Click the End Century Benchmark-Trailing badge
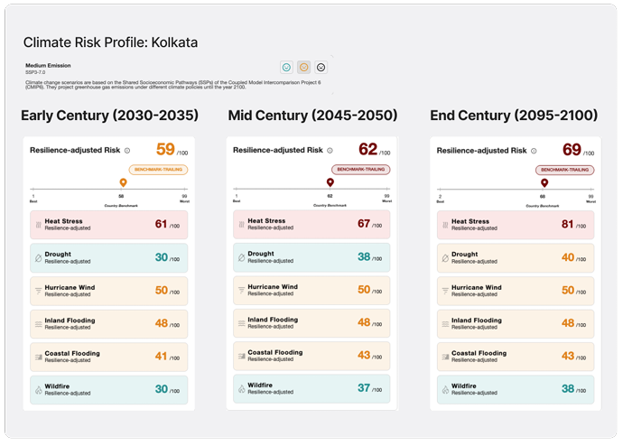This screenshot has height=446, width=623. coord(566,169)
